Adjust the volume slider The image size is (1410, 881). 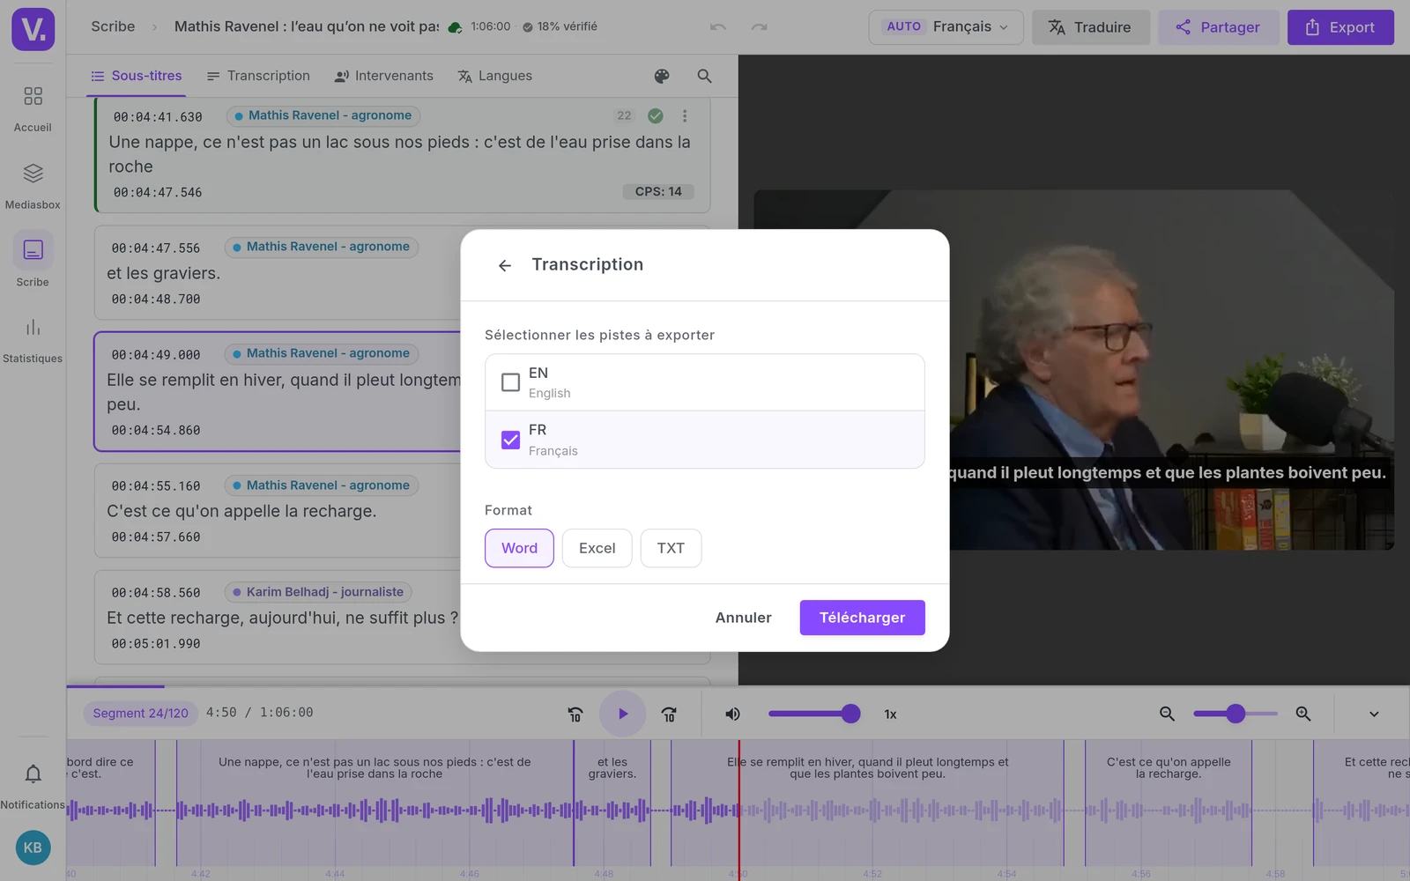(x=813, y=714)
